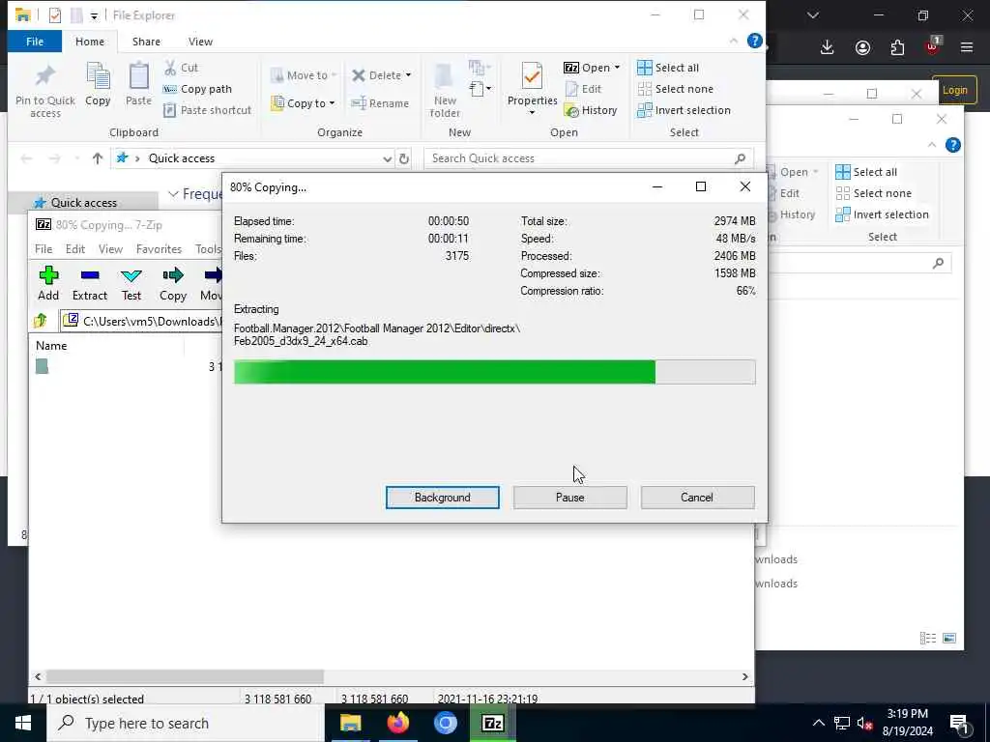
Task: Click the 7-Zip path address field
Action: 142,321
